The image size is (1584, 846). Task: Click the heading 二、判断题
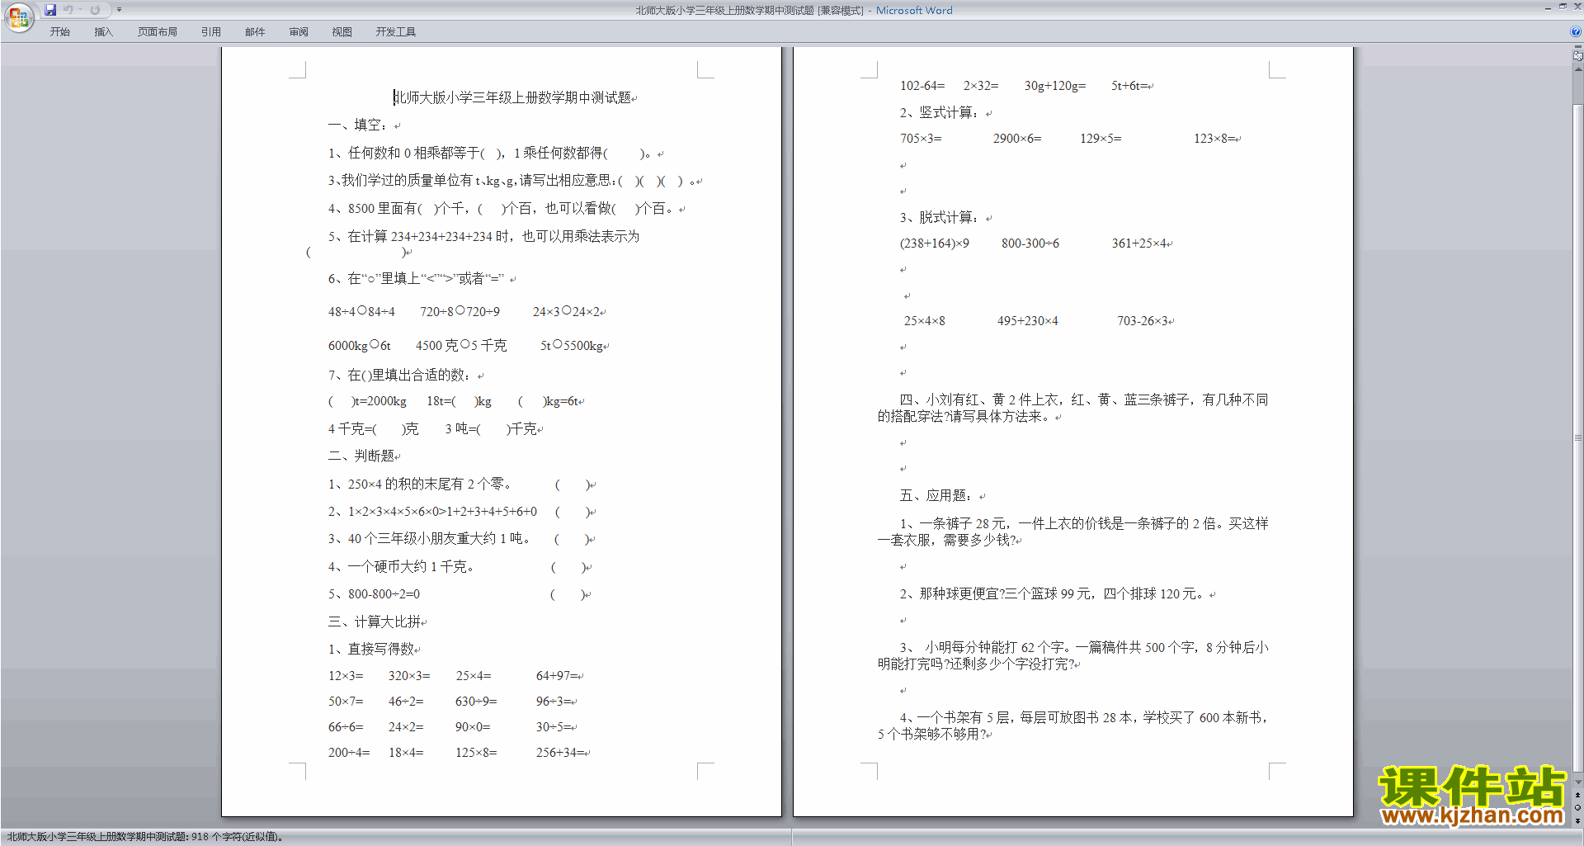(x=361, y=456)
